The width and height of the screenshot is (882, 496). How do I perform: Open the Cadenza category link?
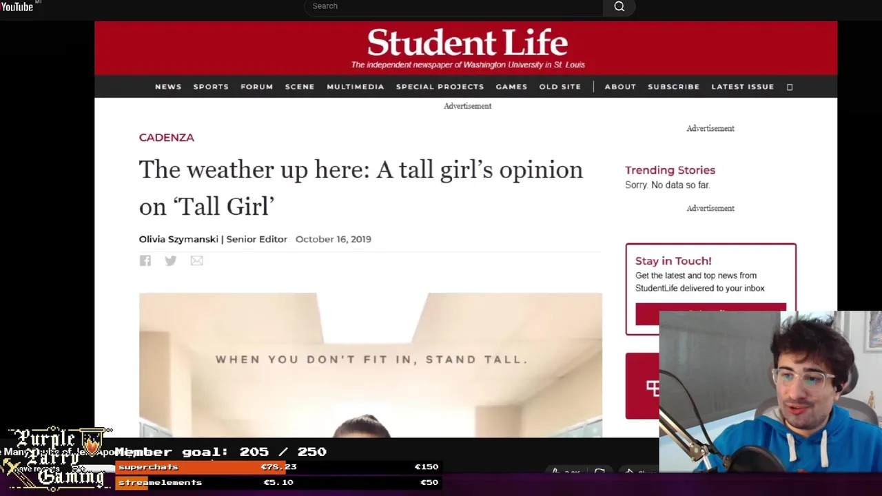coord(166,137)
